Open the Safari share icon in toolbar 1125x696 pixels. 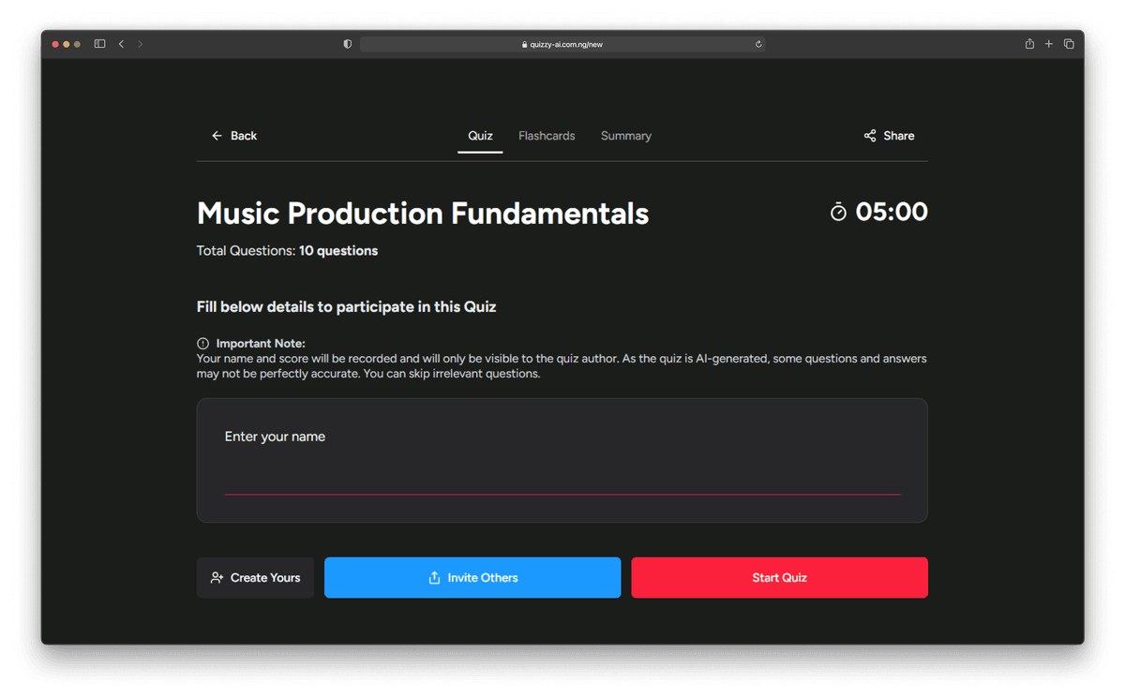(x=1029, y=44)
